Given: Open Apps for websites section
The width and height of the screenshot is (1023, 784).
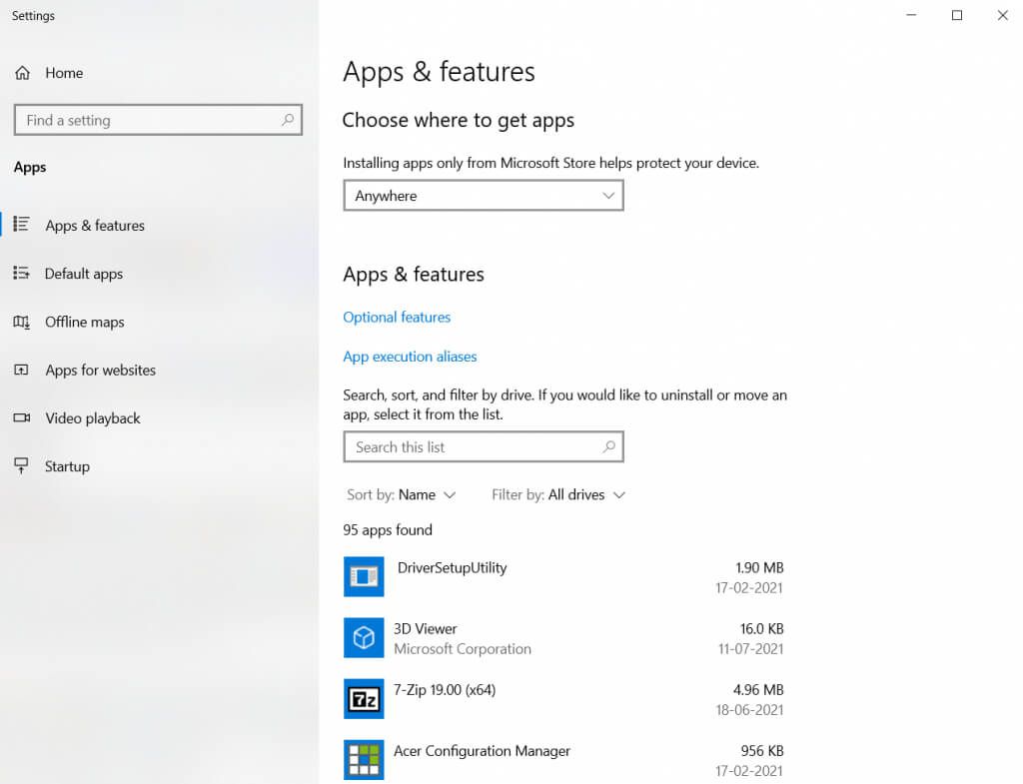Looking at the screenshot, I should tap(100, 371).
